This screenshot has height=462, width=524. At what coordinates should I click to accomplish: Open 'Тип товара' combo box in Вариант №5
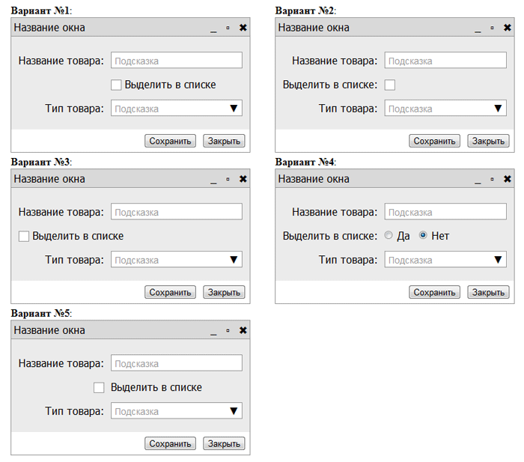[177, 411]
